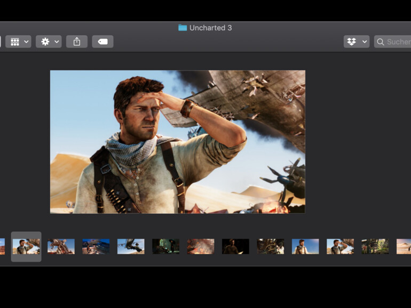Select the ruins interior thumbnail
The width and height of the screenshot is (411, 308).
270,247
